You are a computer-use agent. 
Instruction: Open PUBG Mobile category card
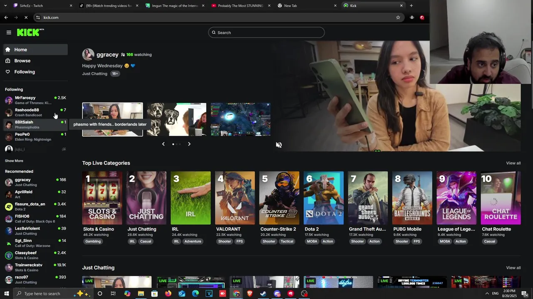point(412,198)
